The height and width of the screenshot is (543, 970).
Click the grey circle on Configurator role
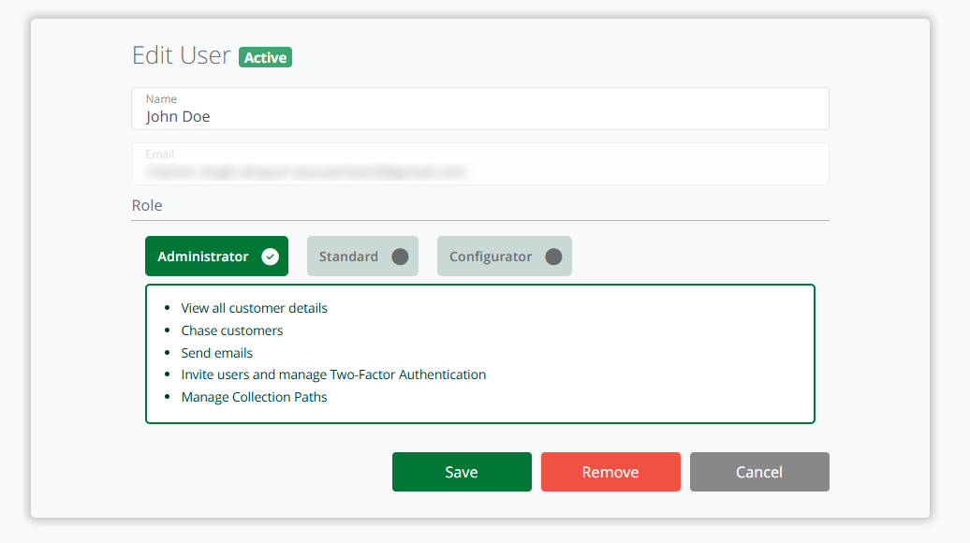pos(553,257)
